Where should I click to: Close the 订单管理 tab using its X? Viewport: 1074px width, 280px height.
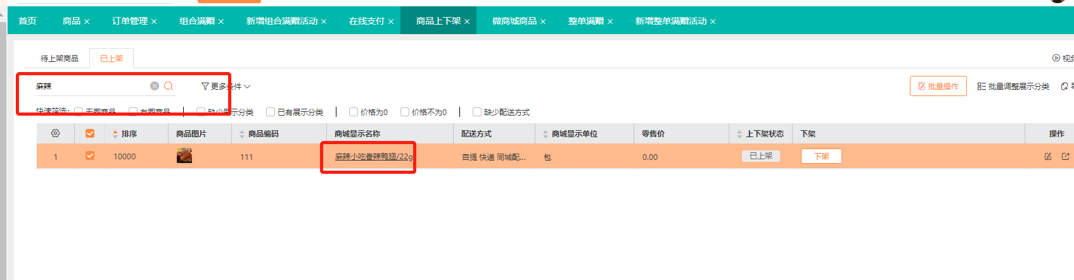tap(154, 21)
